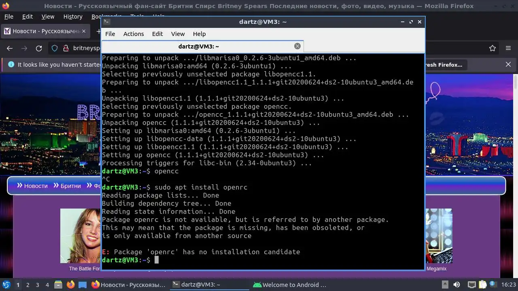This screenshot has width=518, height=291.
Task: Open the Firefox Edit menu
Action: (x=28, y=17)
